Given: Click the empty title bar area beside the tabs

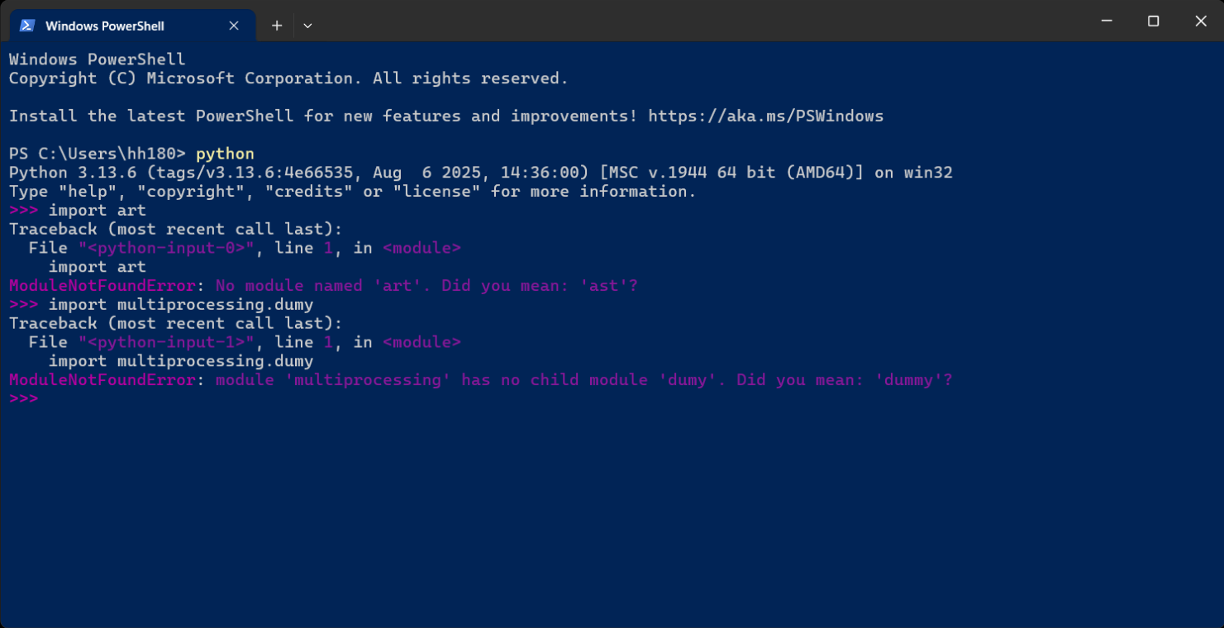Looking at the screenshot, I should click(x=702, y=21).
